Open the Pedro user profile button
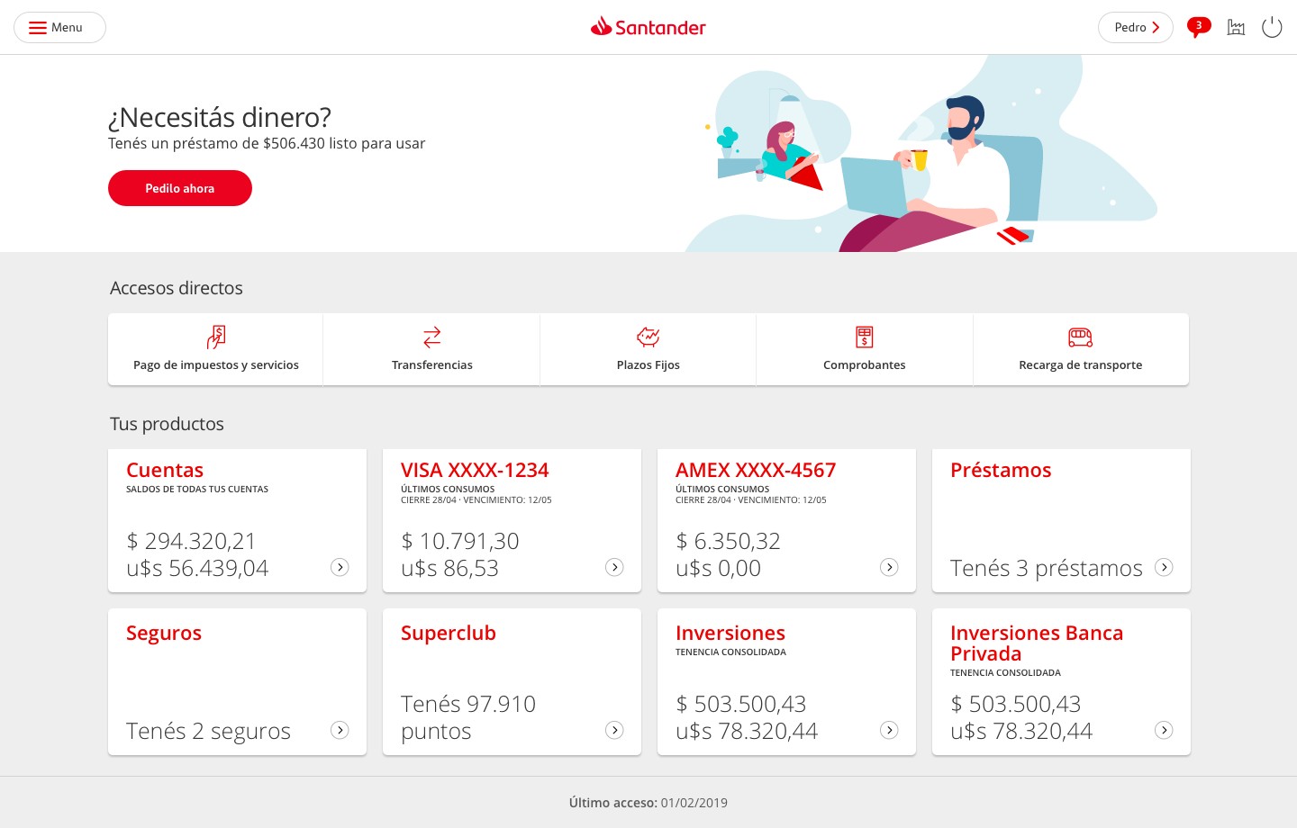 1136,28
